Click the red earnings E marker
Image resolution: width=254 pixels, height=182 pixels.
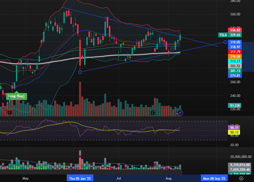10,113
